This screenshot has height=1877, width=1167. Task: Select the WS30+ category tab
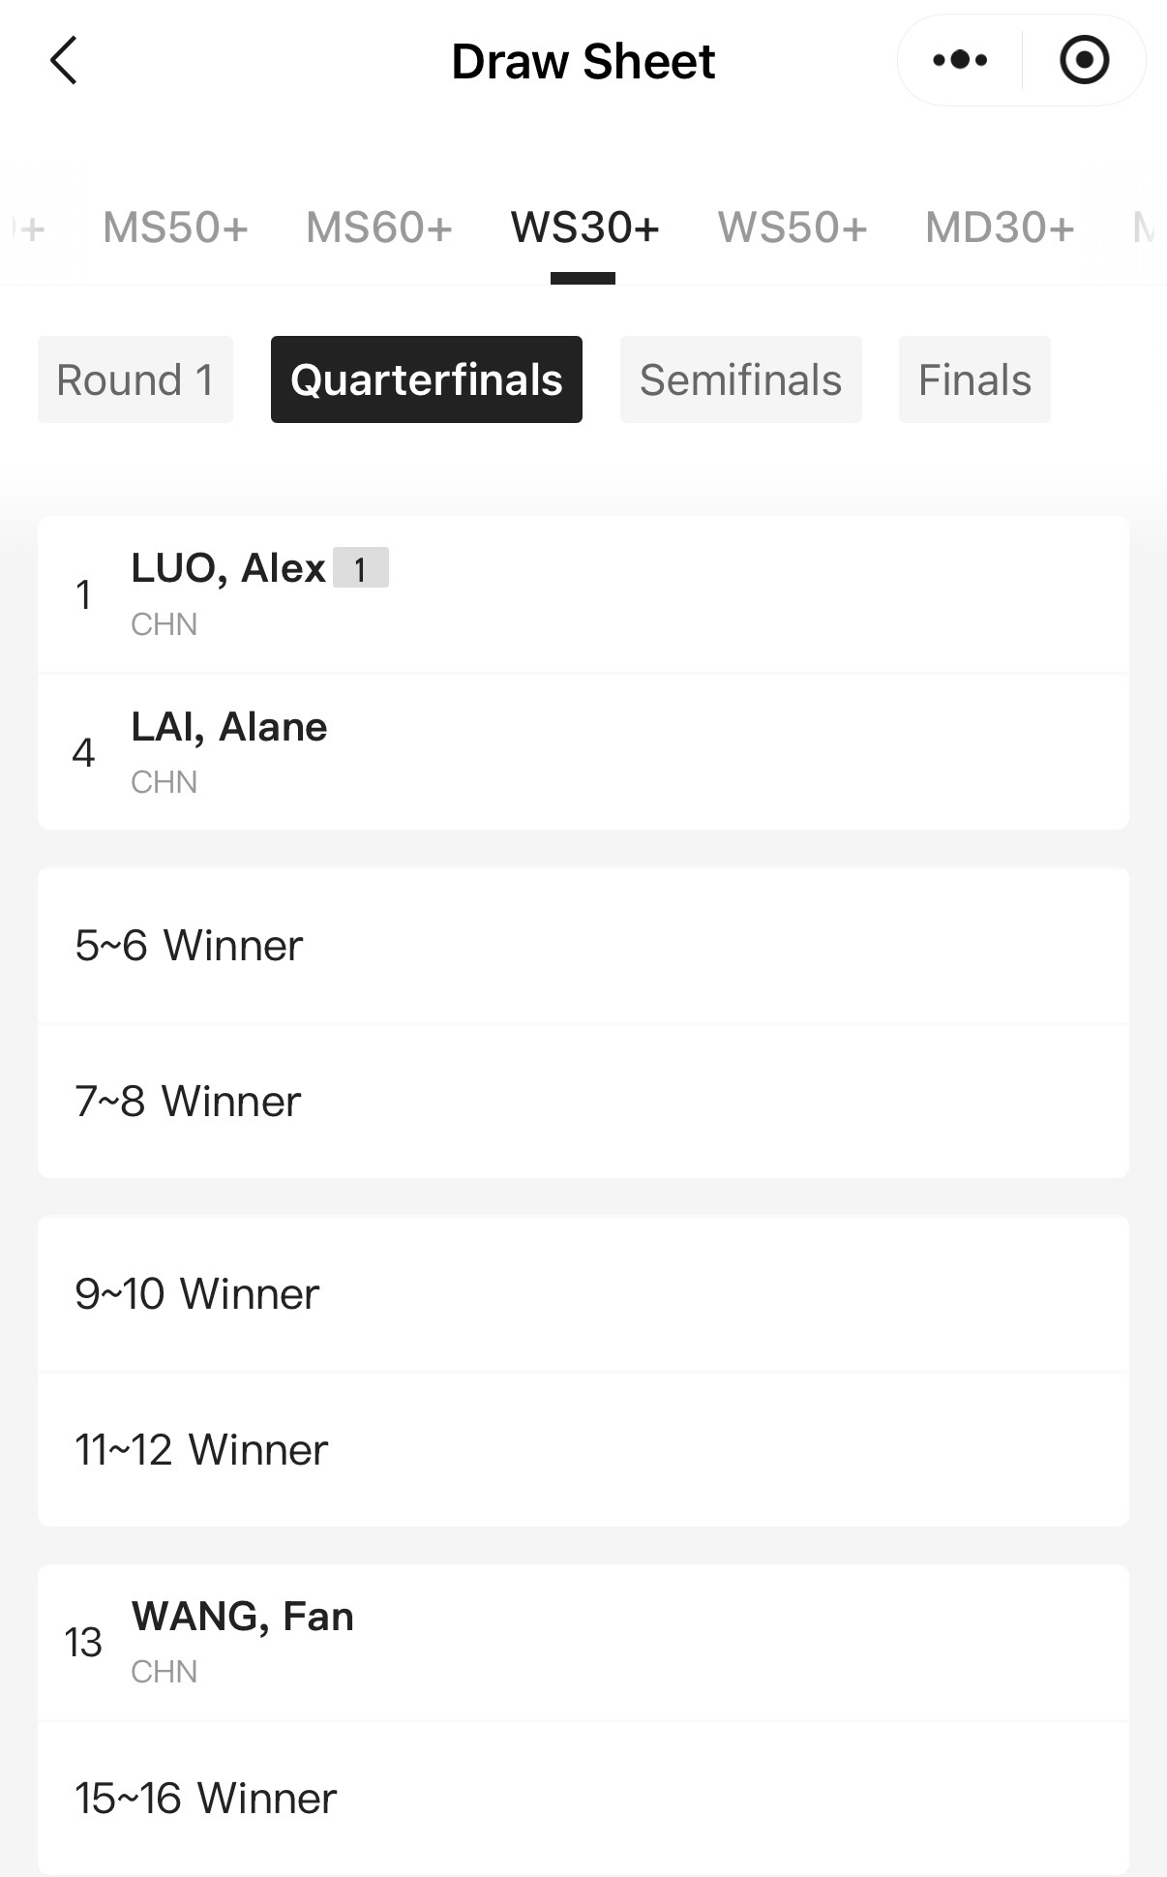click(x=584, y=227)
